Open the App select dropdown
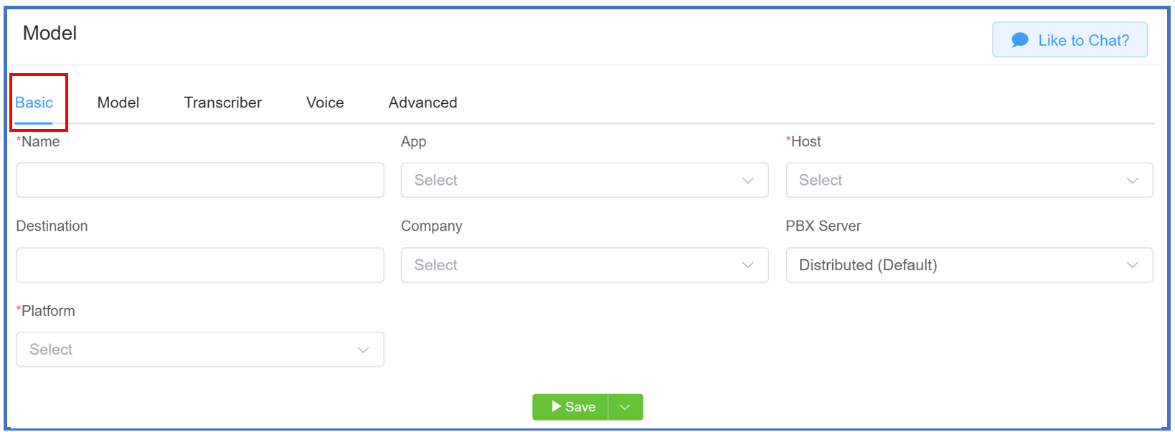The width and height of the screenshot is (1175, 432). [x=585, y=180]
